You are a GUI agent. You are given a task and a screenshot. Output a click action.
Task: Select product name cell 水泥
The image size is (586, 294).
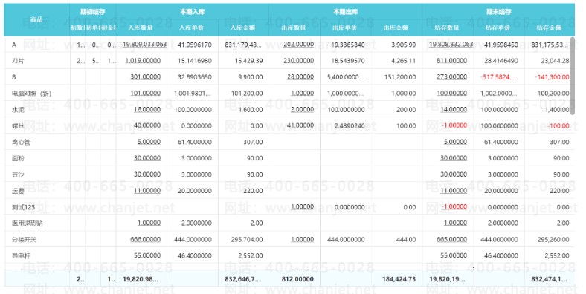tap(18, 110)
